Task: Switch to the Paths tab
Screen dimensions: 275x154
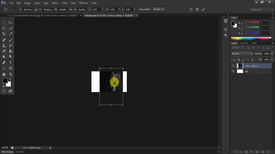Action: pos(254,43)
